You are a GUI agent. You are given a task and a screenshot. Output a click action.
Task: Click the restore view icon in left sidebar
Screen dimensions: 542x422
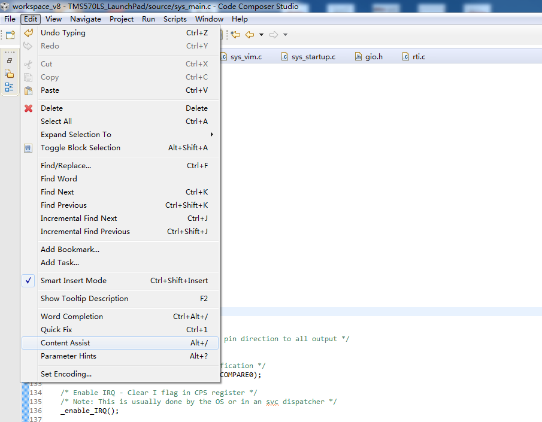click(x=10, y=60)
